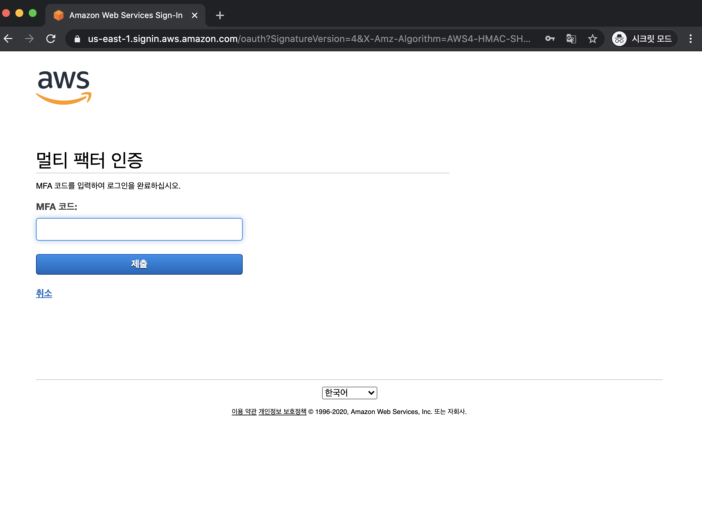Bookmark this page with star icon

(x=592, y=39)
